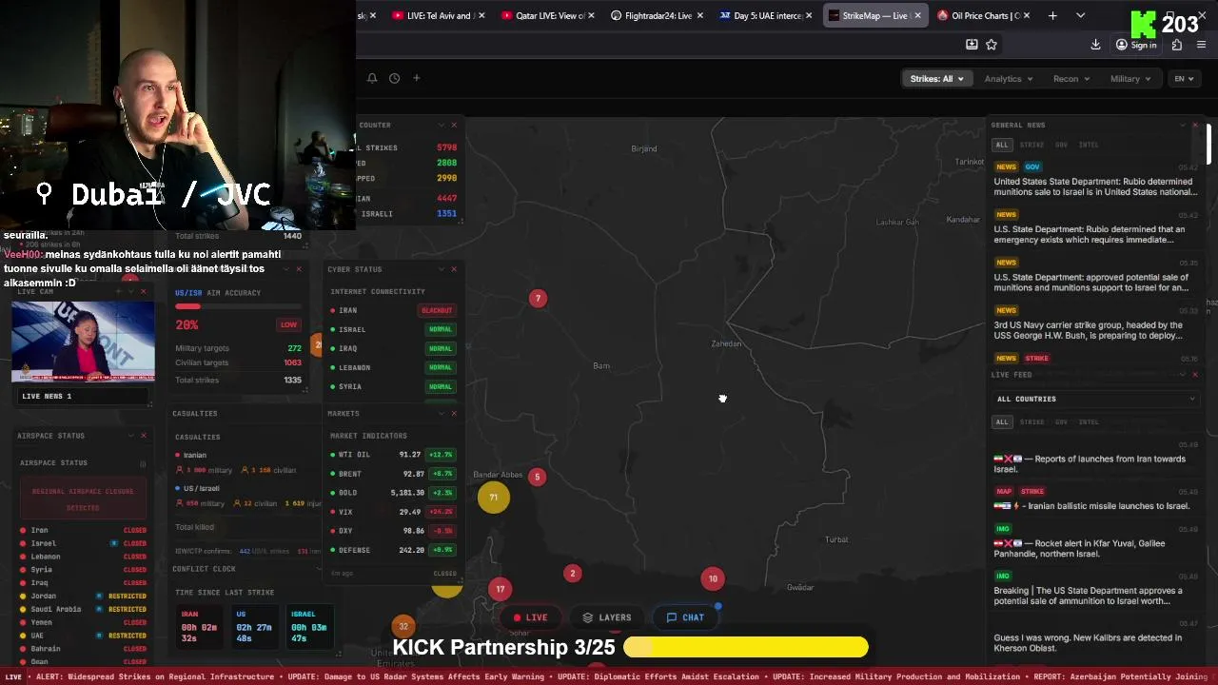
Task: Open the Rubio munitions sale news item
Action: point(1094,186)
